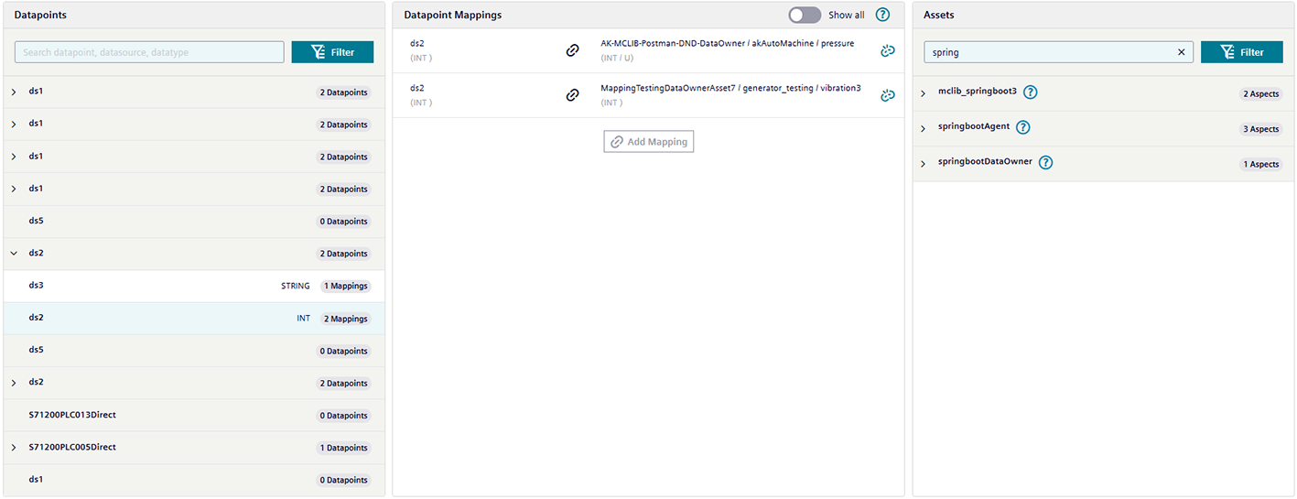Expand the springbootAgent asset

pos(923,129)
